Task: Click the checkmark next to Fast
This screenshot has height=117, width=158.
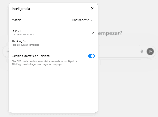Action: (x=93, y=33)
